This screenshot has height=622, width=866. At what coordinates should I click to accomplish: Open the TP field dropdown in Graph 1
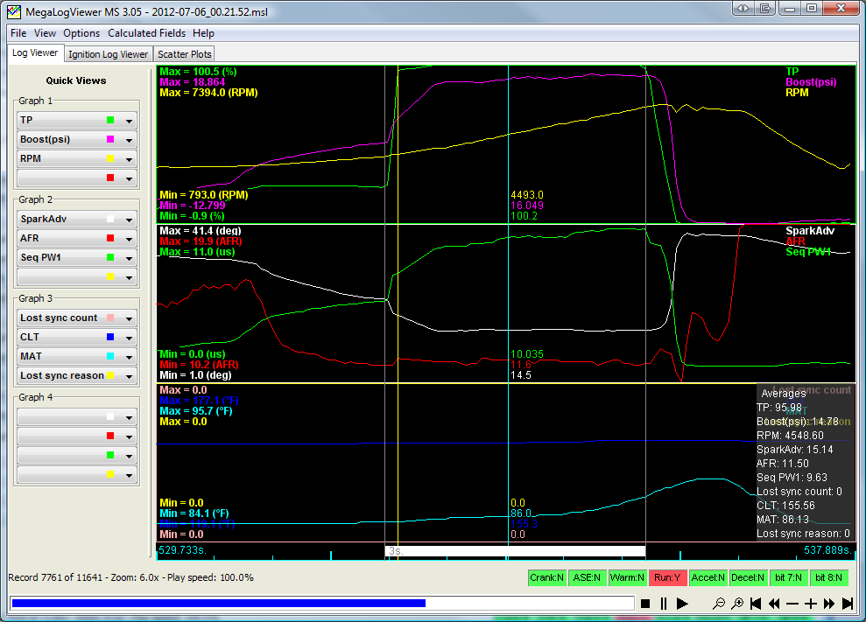pos(130,121)
